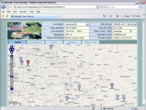The height and width of the screenshot is (110, 146).
Task: Switch to the Localizatoare tab
Action: pos(36,42)
